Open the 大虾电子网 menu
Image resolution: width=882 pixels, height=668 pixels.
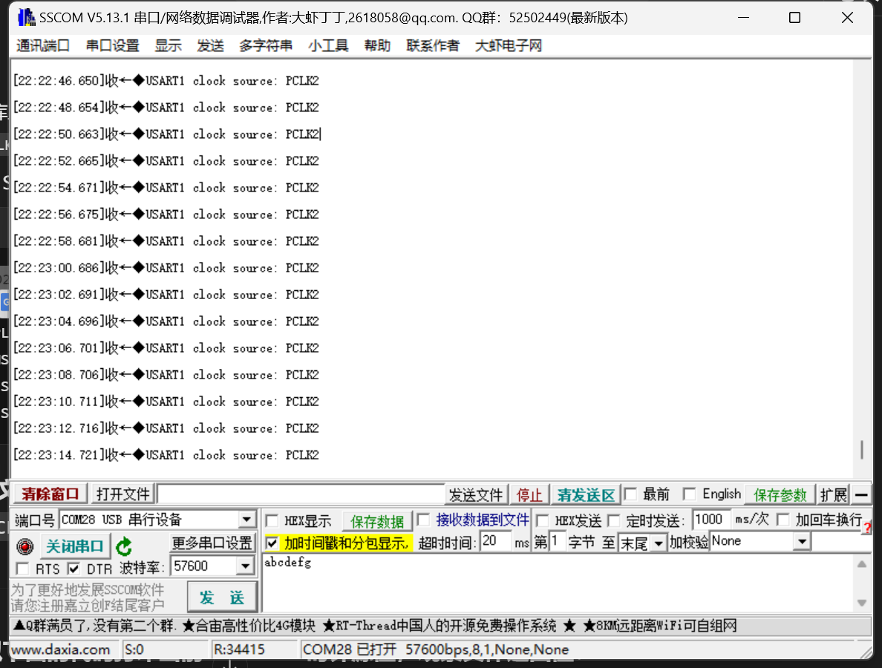pyautogui.click(x=509, y=45)
